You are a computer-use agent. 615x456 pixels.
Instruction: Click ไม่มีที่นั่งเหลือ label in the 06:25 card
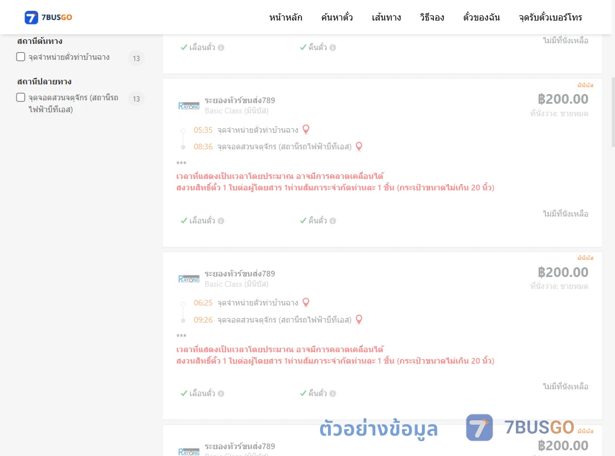(565, 386)
